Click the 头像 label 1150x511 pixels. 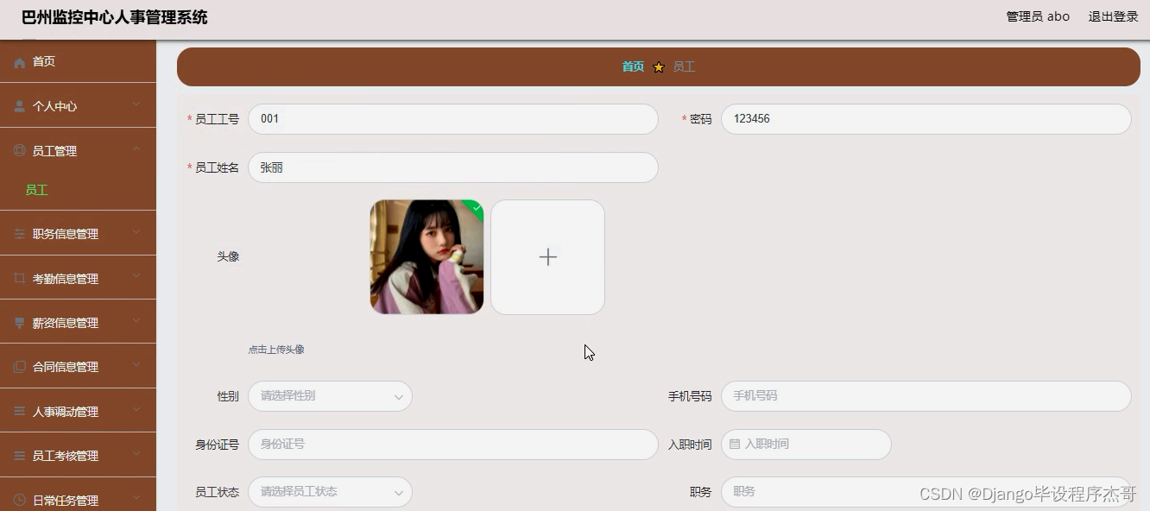[x=228, y=256]
